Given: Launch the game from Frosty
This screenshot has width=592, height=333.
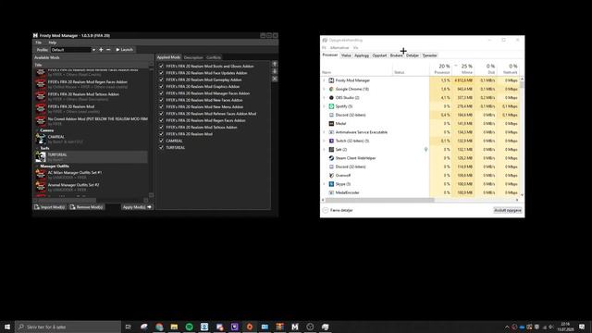Looking at the screenshot, I should [x=124, y=50].
